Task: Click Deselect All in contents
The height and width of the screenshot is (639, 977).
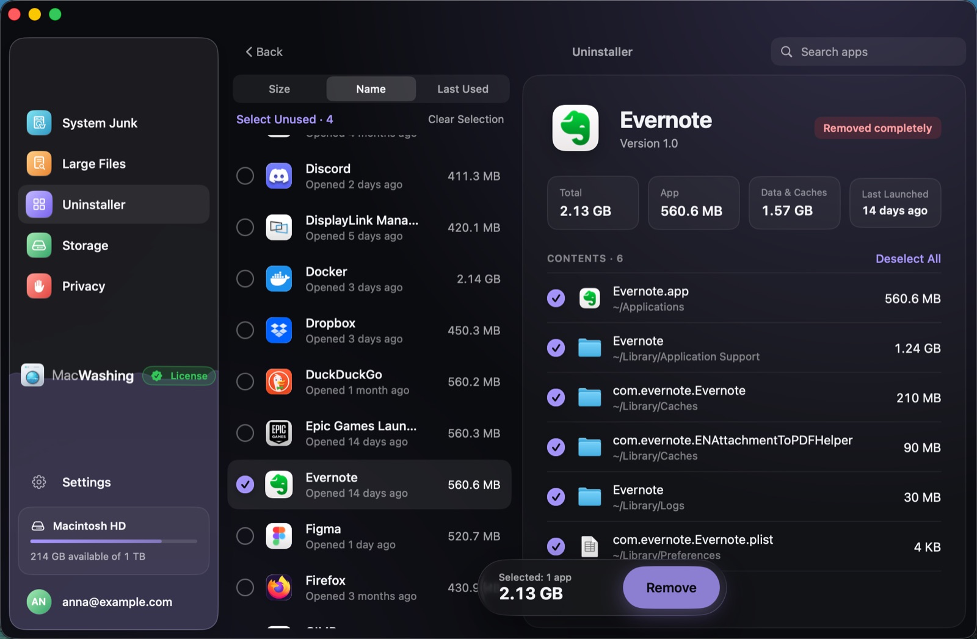Action: (x=908, y=259)
